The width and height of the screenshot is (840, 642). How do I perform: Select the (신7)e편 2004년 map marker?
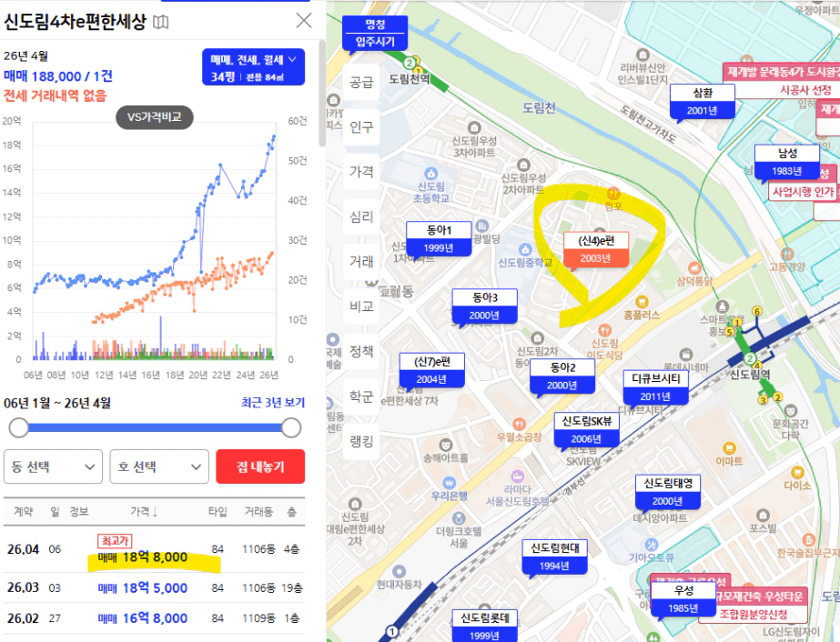point(431,370)
